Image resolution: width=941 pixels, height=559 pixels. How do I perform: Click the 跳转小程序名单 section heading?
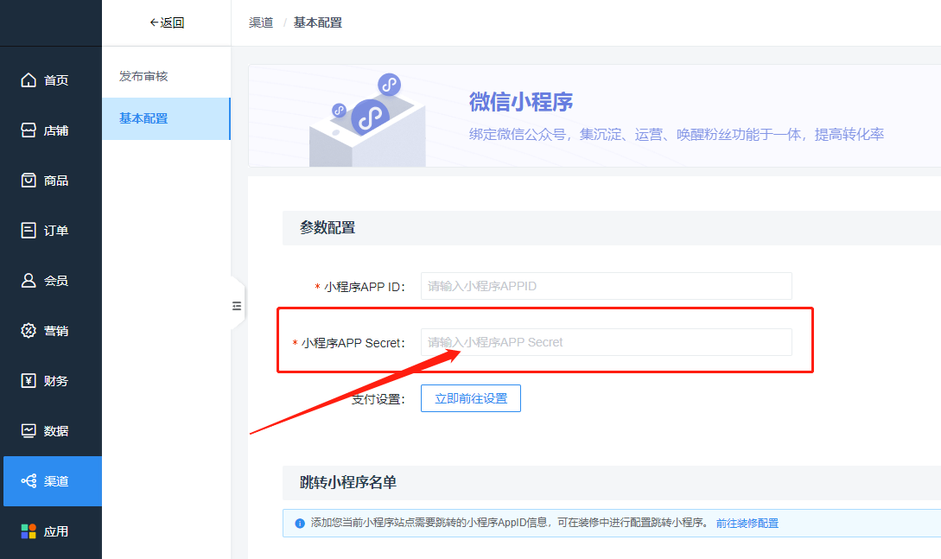348,482
